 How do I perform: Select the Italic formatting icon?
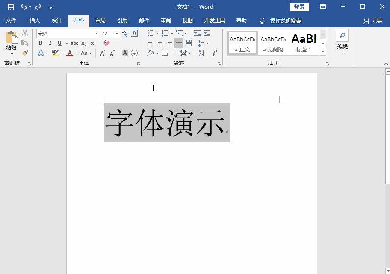[50, 43]
